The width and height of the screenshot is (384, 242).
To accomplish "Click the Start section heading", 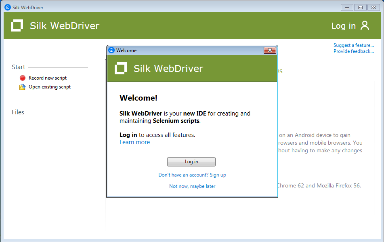I will (18, 67).
